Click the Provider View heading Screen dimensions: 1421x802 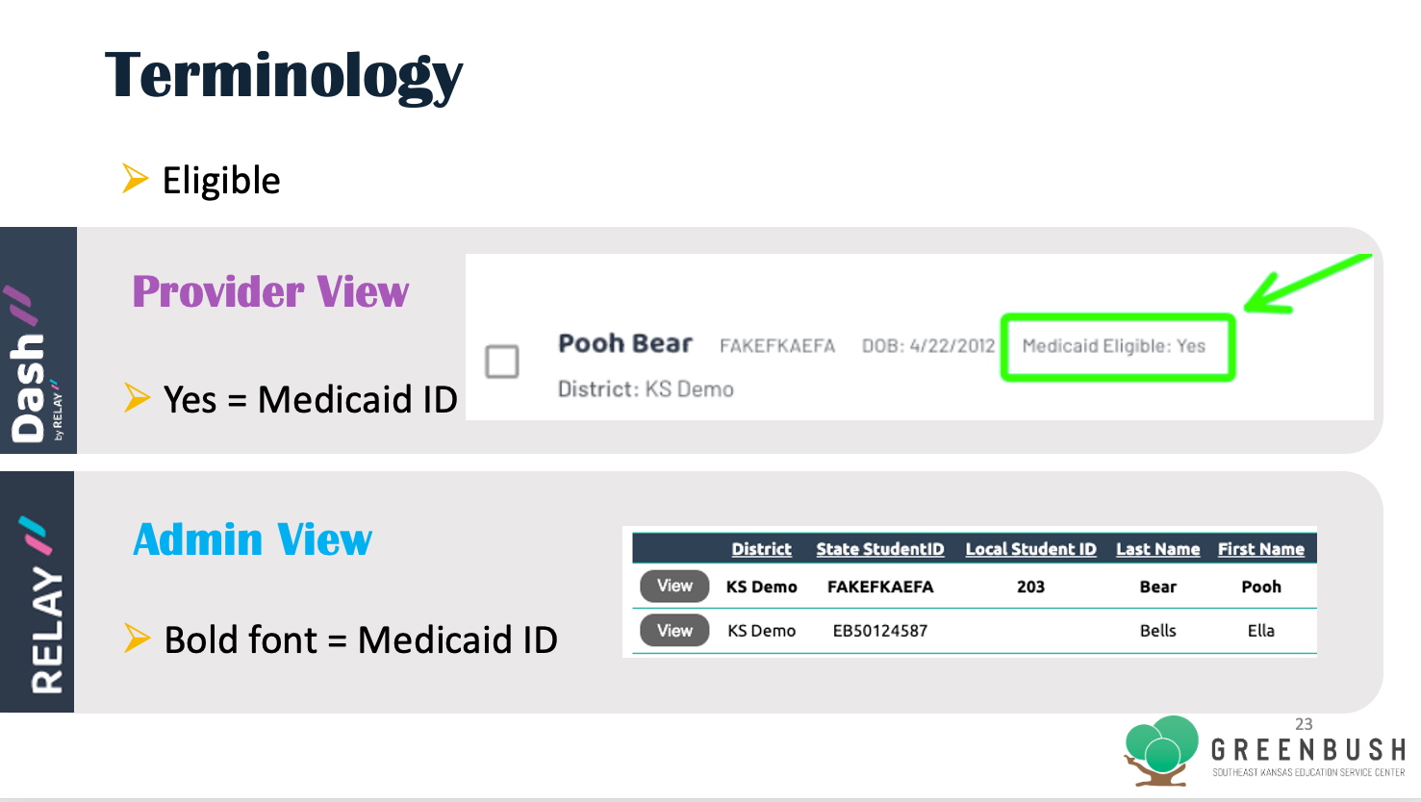[x=270, y=290]
